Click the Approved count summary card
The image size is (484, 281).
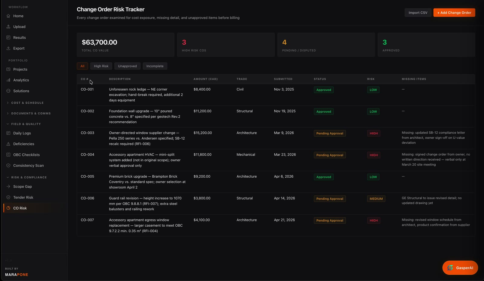pos(426,45)
